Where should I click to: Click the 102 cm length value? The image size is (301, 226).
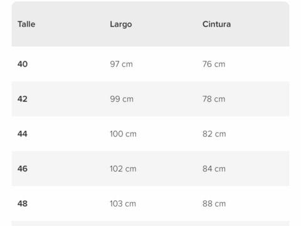click(x=123, y=168)
